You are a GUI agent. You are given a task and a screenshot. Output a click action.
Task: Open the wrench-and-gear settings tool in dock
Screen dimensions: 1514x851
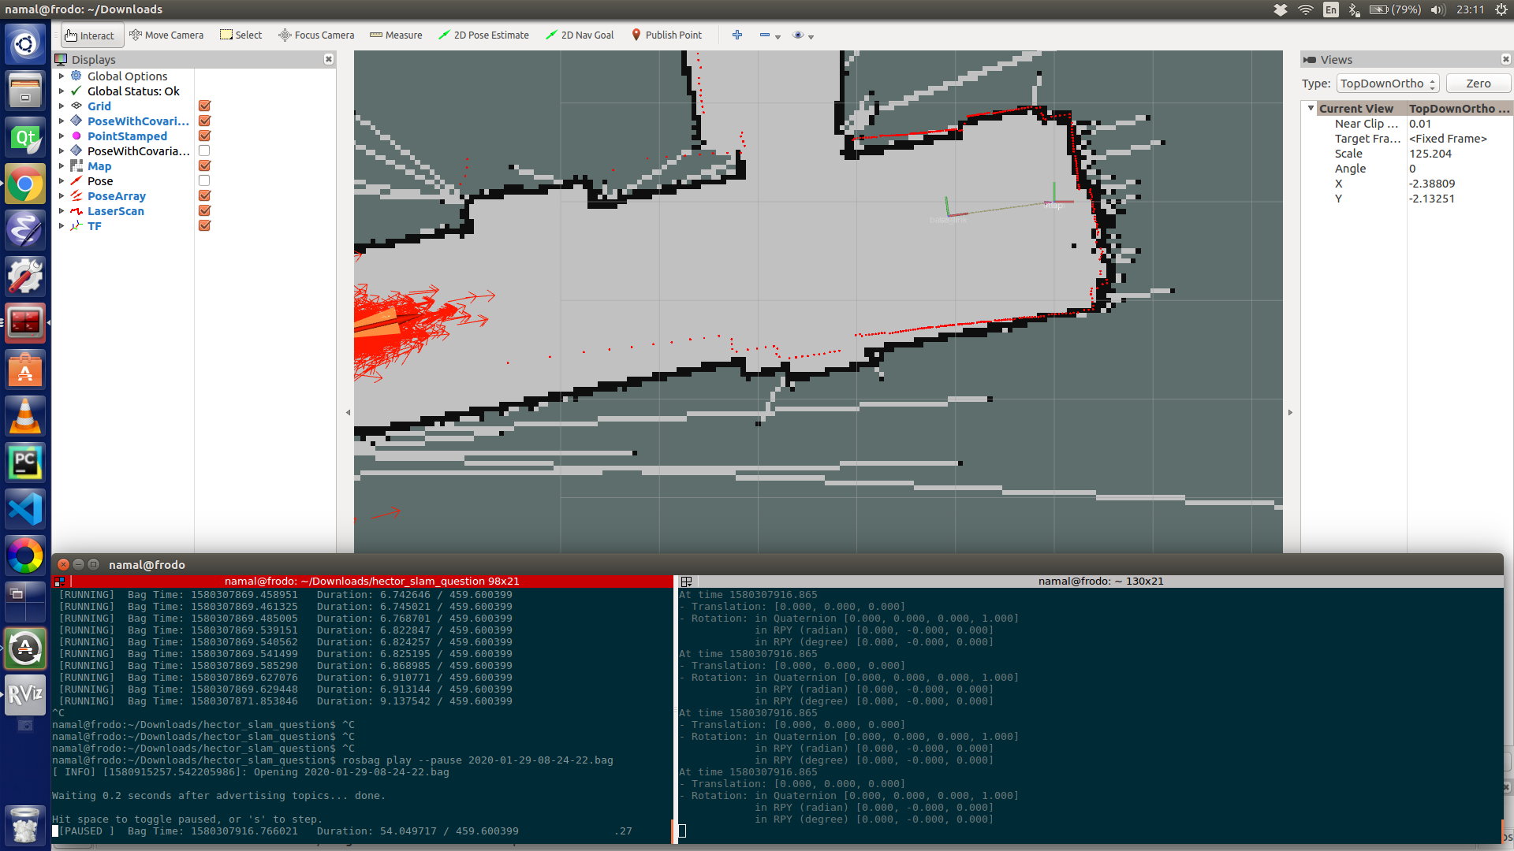tap(25, 277)
